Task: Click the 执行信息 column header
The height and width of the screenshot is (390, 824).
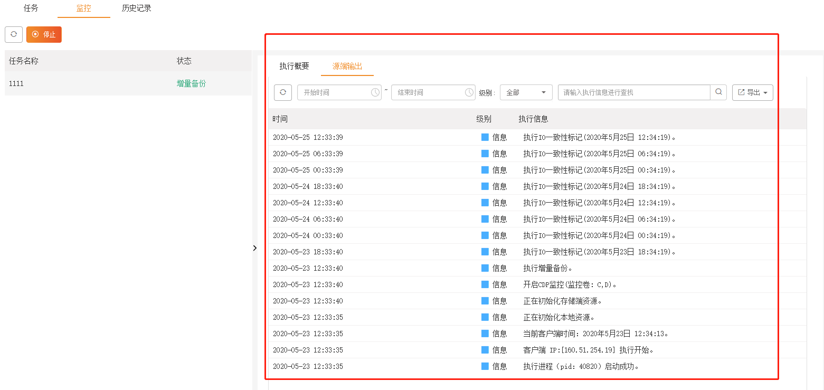Action: point(533,119)
